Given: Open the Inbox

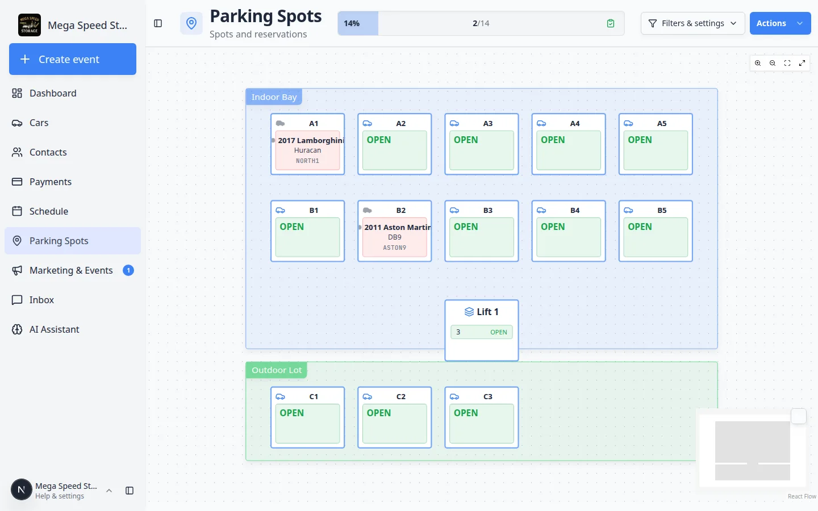Looking at the screenshot, I should tap(73, 300).
